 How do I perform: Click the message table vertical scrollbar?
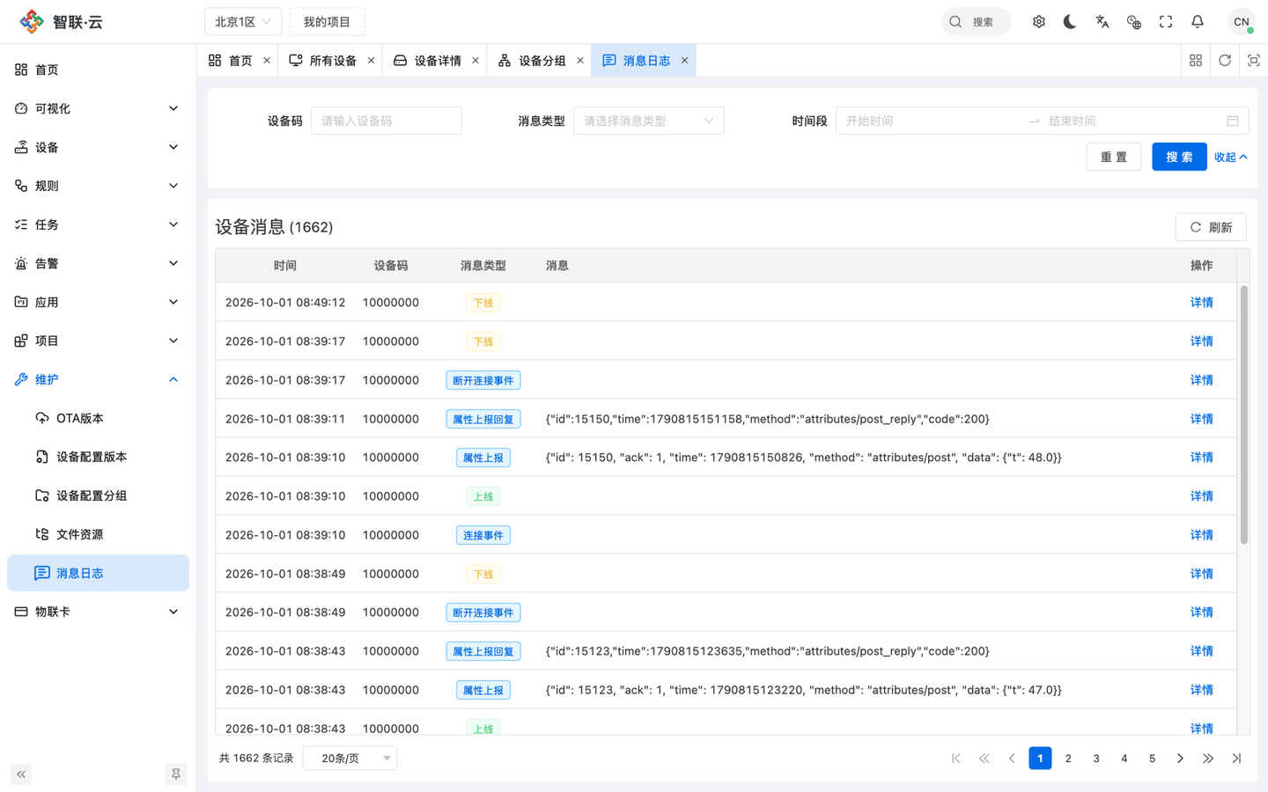click(x=1244, y=414)
